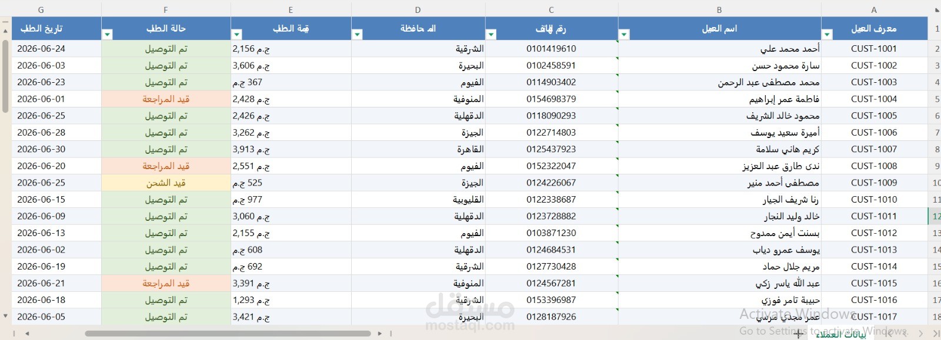
Task: Click governorate cell in CUST-1003 row
Action: [418, 82]
